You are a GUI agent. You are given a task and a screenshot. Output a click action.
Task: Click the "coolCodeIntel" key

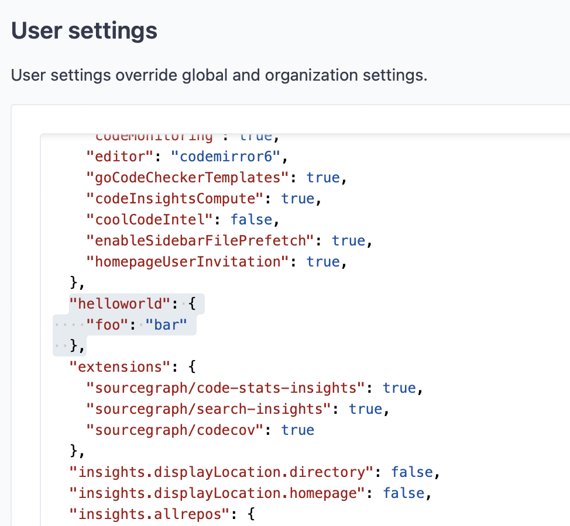(x=149, y=220)
